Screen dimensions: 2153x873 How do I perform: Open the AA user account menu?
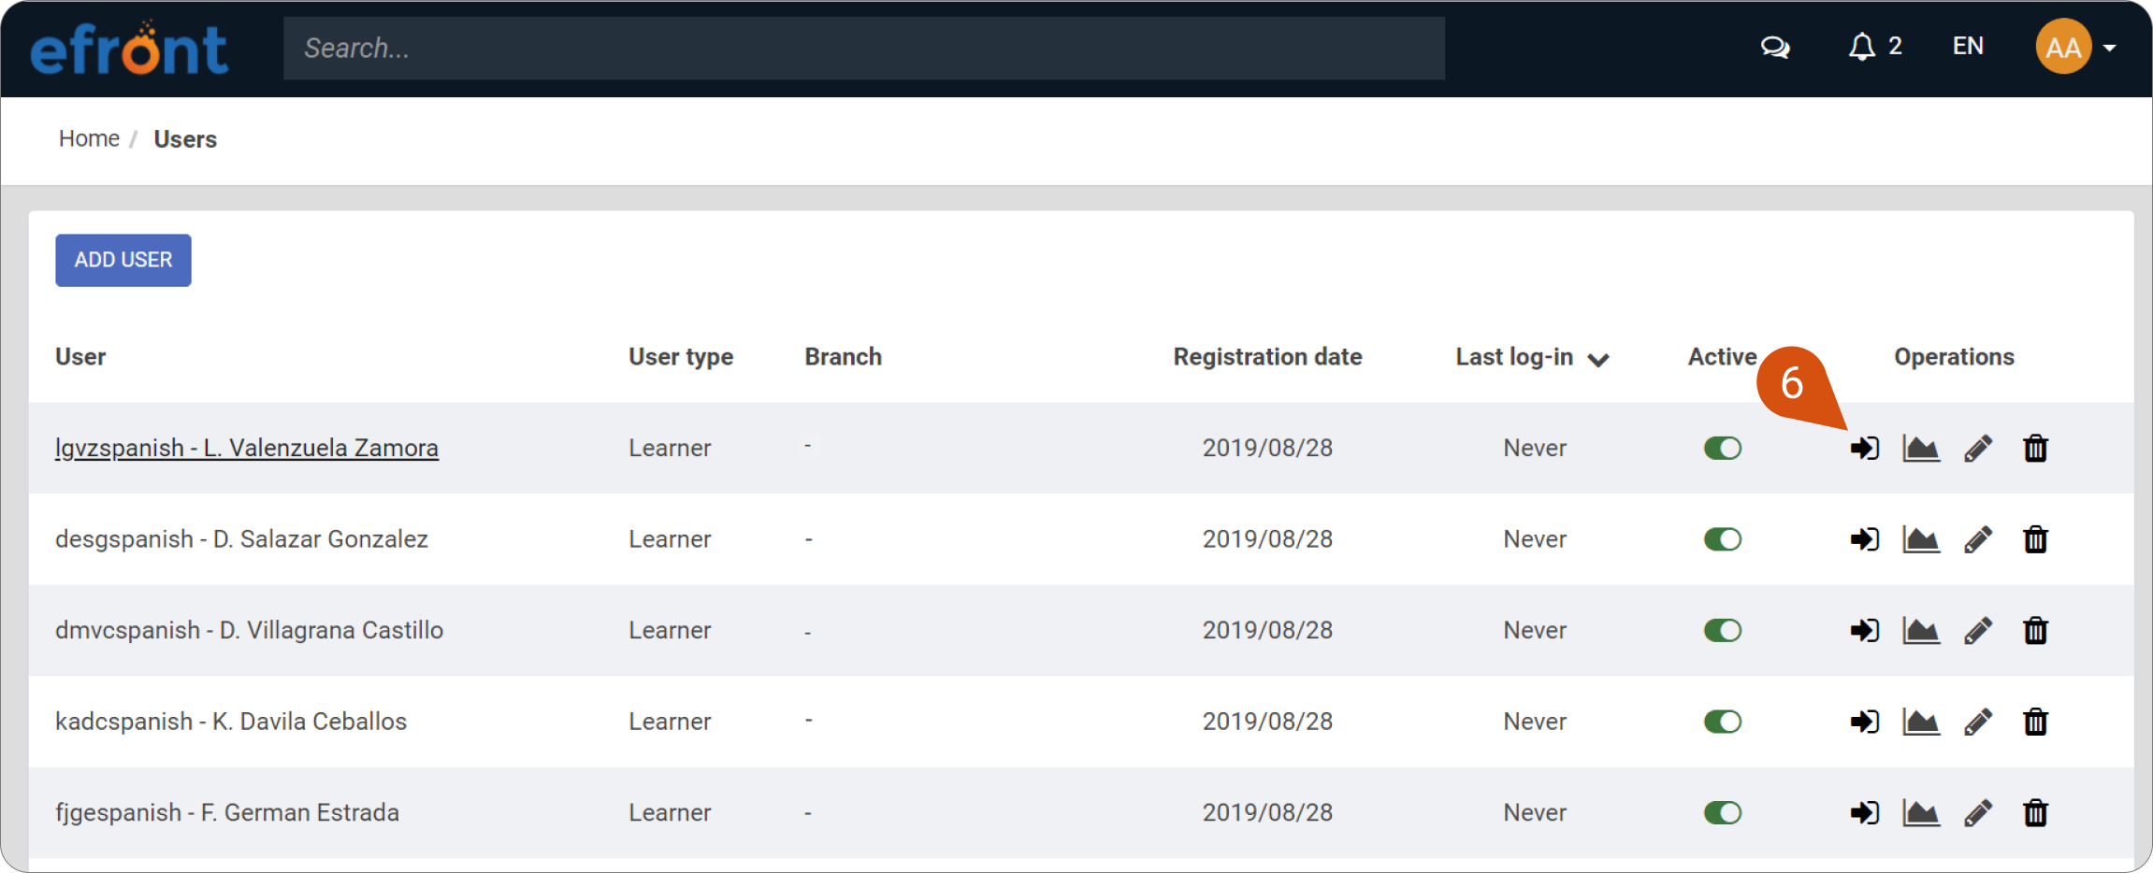coord(2075,47)
